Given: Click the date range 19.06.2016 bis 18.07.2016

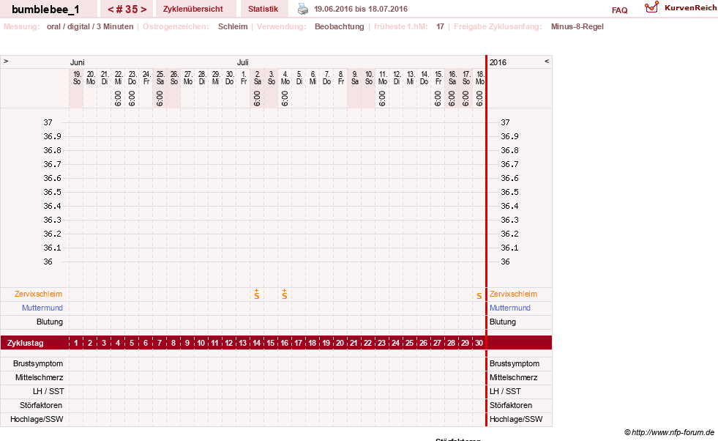Looking at the screenshot, I should pyautogui.click(x=361, y=9).
